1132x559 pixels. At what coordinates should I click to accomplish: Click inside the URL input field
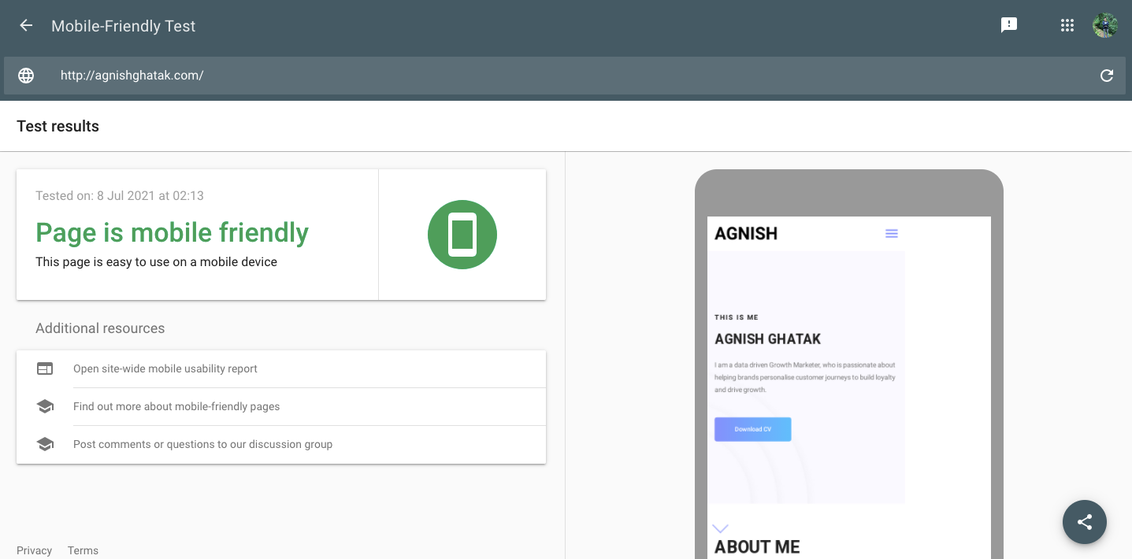(x=315, y=76)
